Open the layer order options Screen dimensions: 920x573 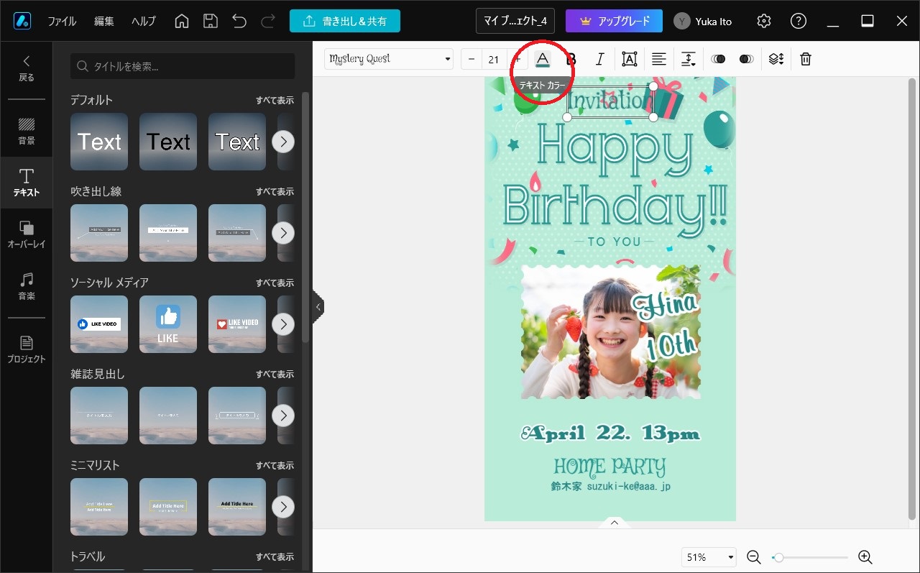(x=776, y=59)
